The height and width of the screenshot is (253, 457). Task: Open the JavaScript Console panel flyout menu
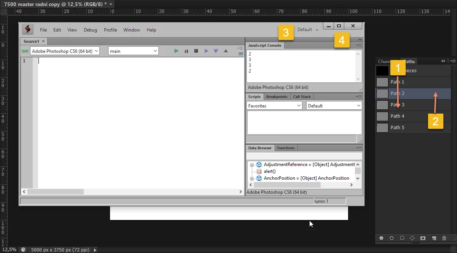(359, 45)
